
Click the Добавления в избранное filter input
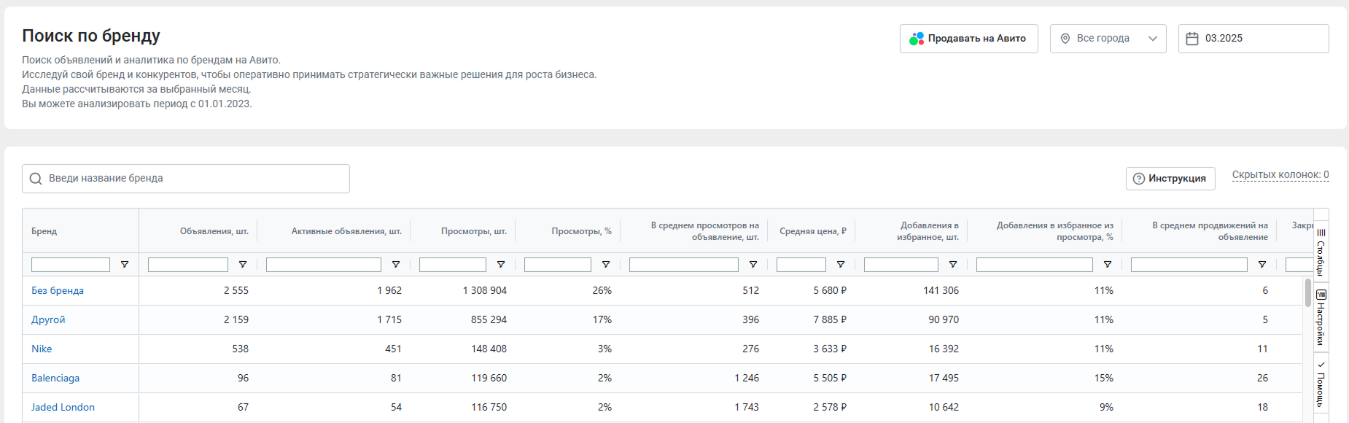point(901,265)
